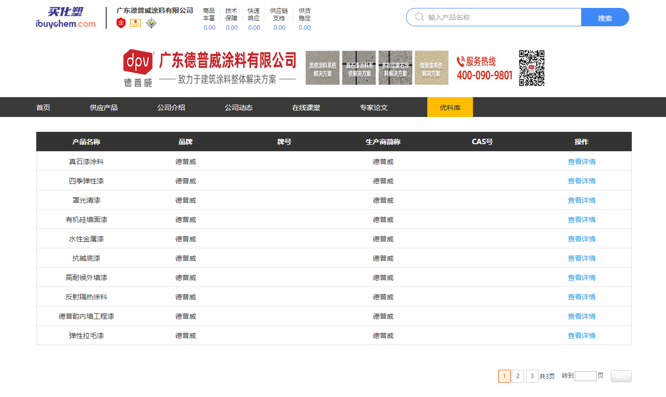Click product name 抗碱底漆 cell
The width and height of the screenshot is (666, 397).
tap(86, 258)
